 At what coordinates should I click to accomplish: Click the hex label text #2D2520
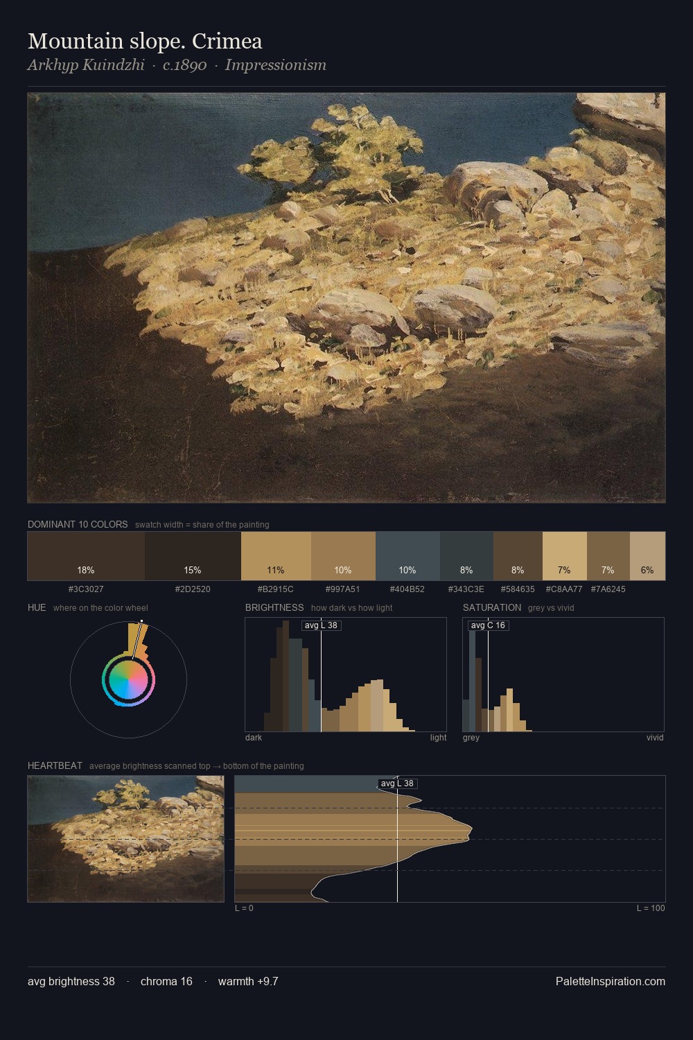[193, 589]
